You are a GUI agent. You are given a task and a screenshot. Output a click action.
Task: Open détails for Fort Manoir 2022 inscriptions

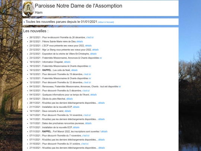[x=104, y=132]
